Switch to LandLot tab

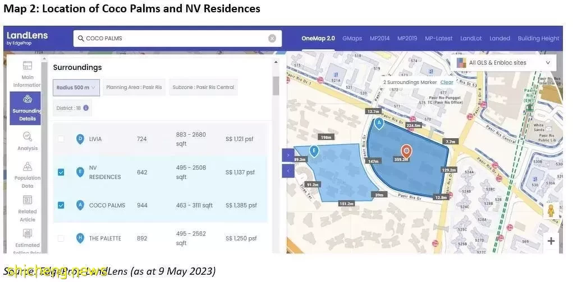(x=471, y=38)
